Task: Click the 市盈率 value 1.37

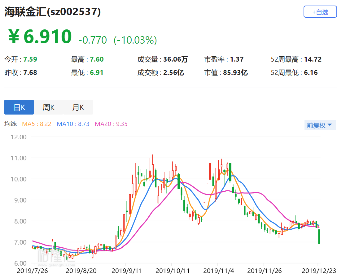Action: pos(237,59)
